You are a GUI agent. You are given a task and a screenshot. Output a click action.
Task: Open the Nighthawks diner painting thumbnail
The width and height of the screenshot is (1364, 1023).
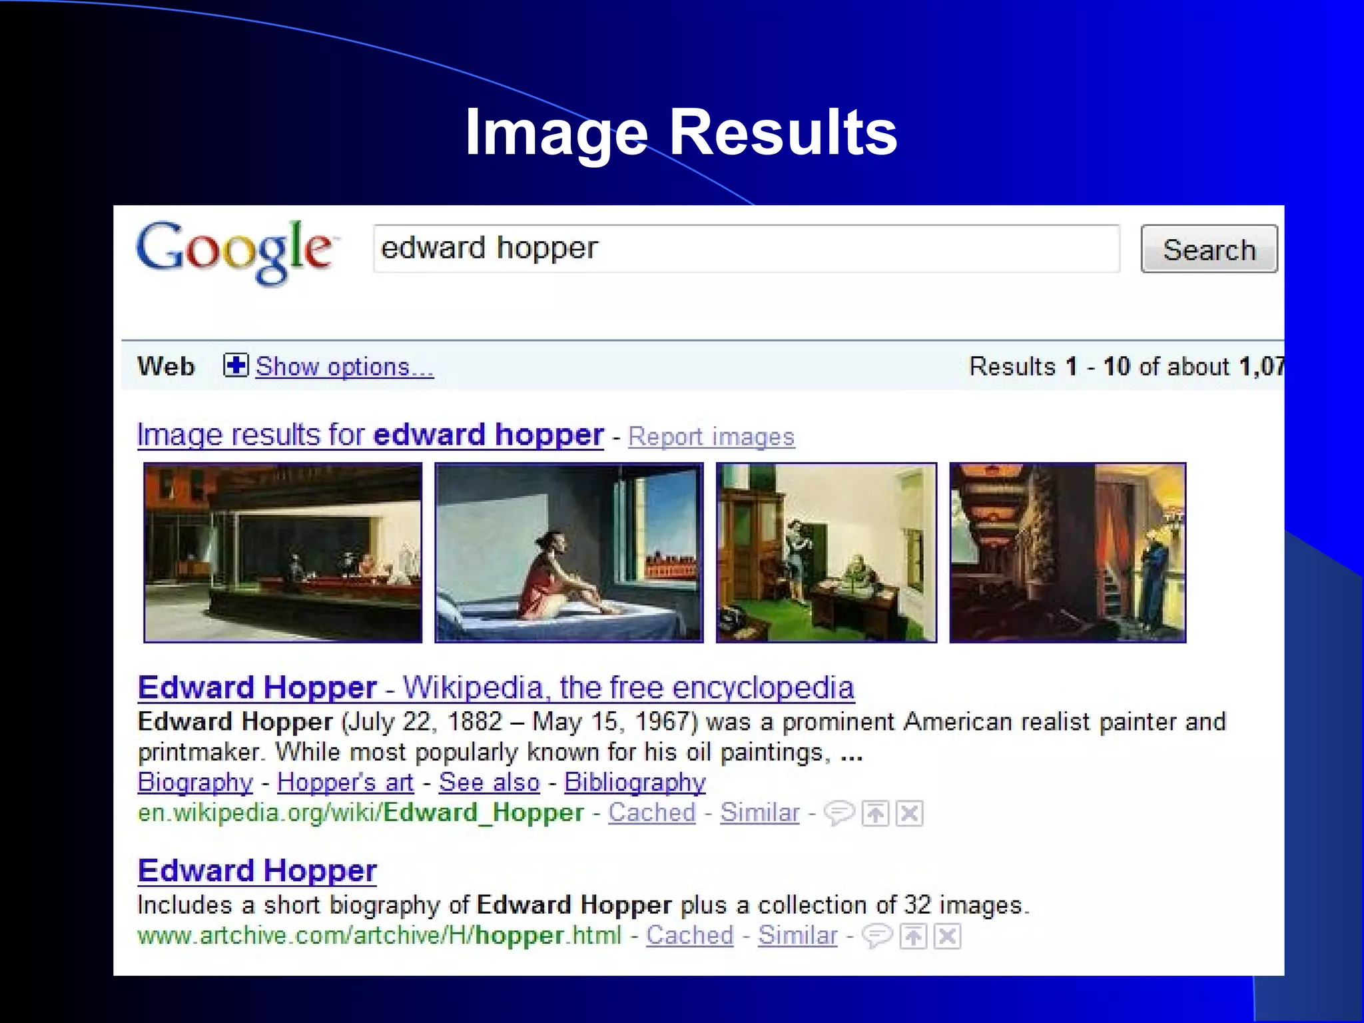click(283, 553)
